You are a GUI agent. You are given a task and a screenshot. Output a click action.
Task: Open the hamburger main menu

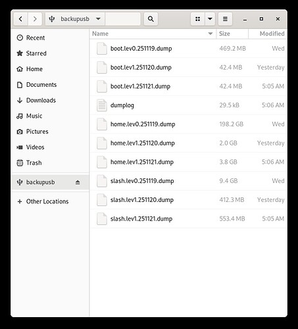pyautogui.click(x=225, y=19)
